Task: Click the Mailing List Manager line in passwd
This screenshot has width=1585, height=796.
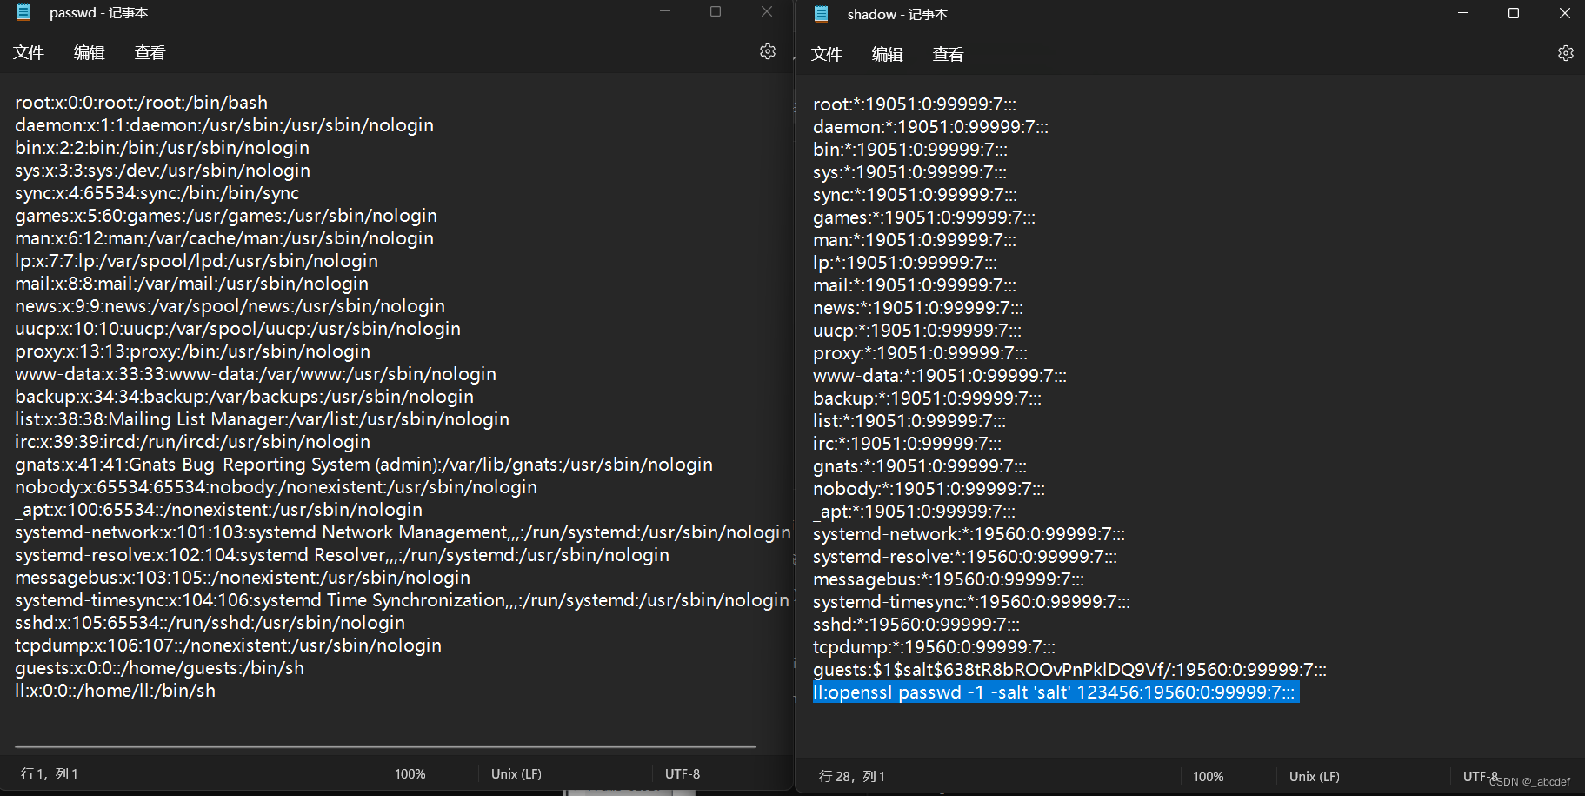Action: click(x=262, y=419)
